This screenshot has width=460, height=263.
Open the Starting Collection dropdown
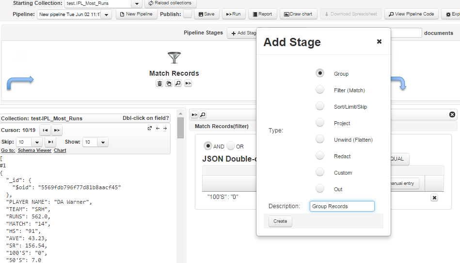[137, 3]
